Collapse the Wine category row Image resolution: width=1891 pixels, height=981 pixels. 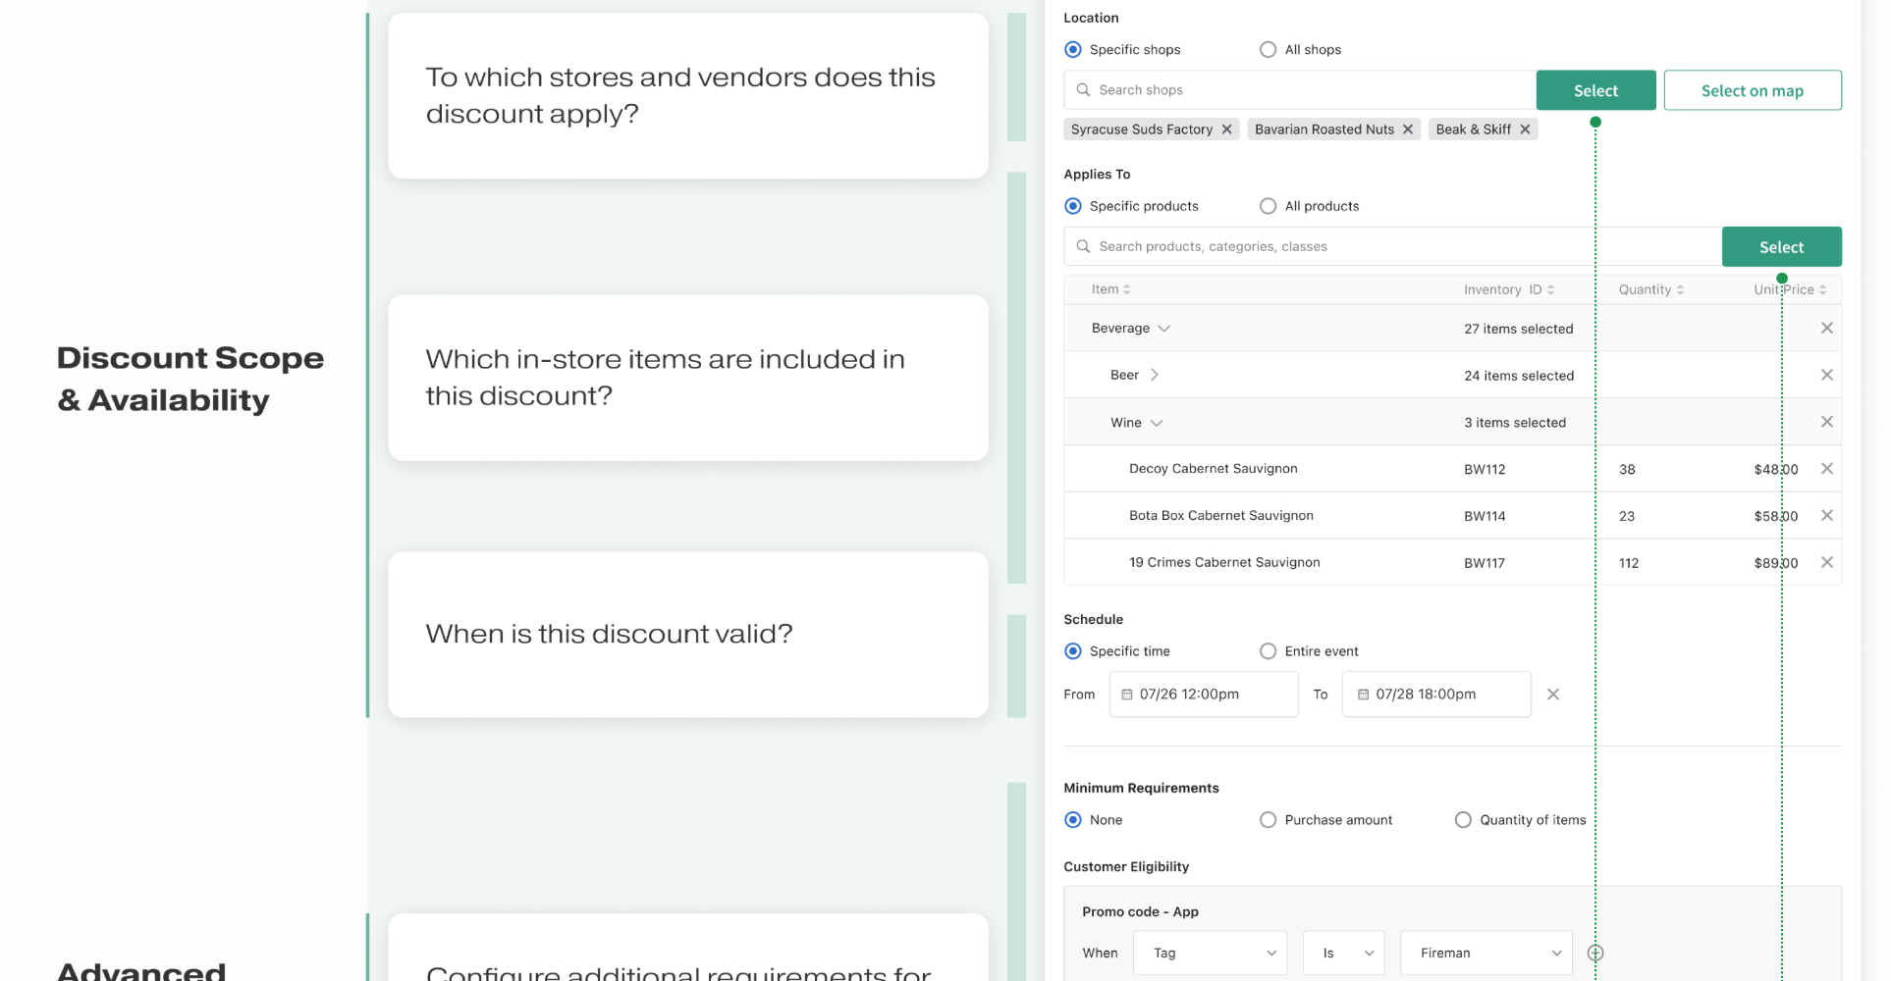1157,423
